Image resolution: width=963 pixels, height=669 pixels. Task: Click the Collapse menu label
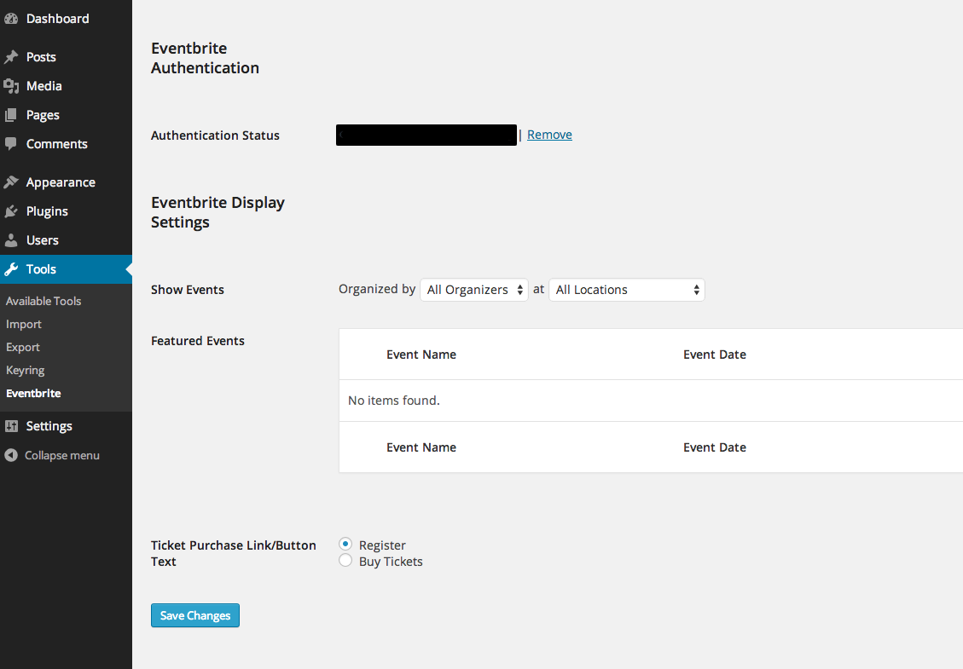[62, 455]
